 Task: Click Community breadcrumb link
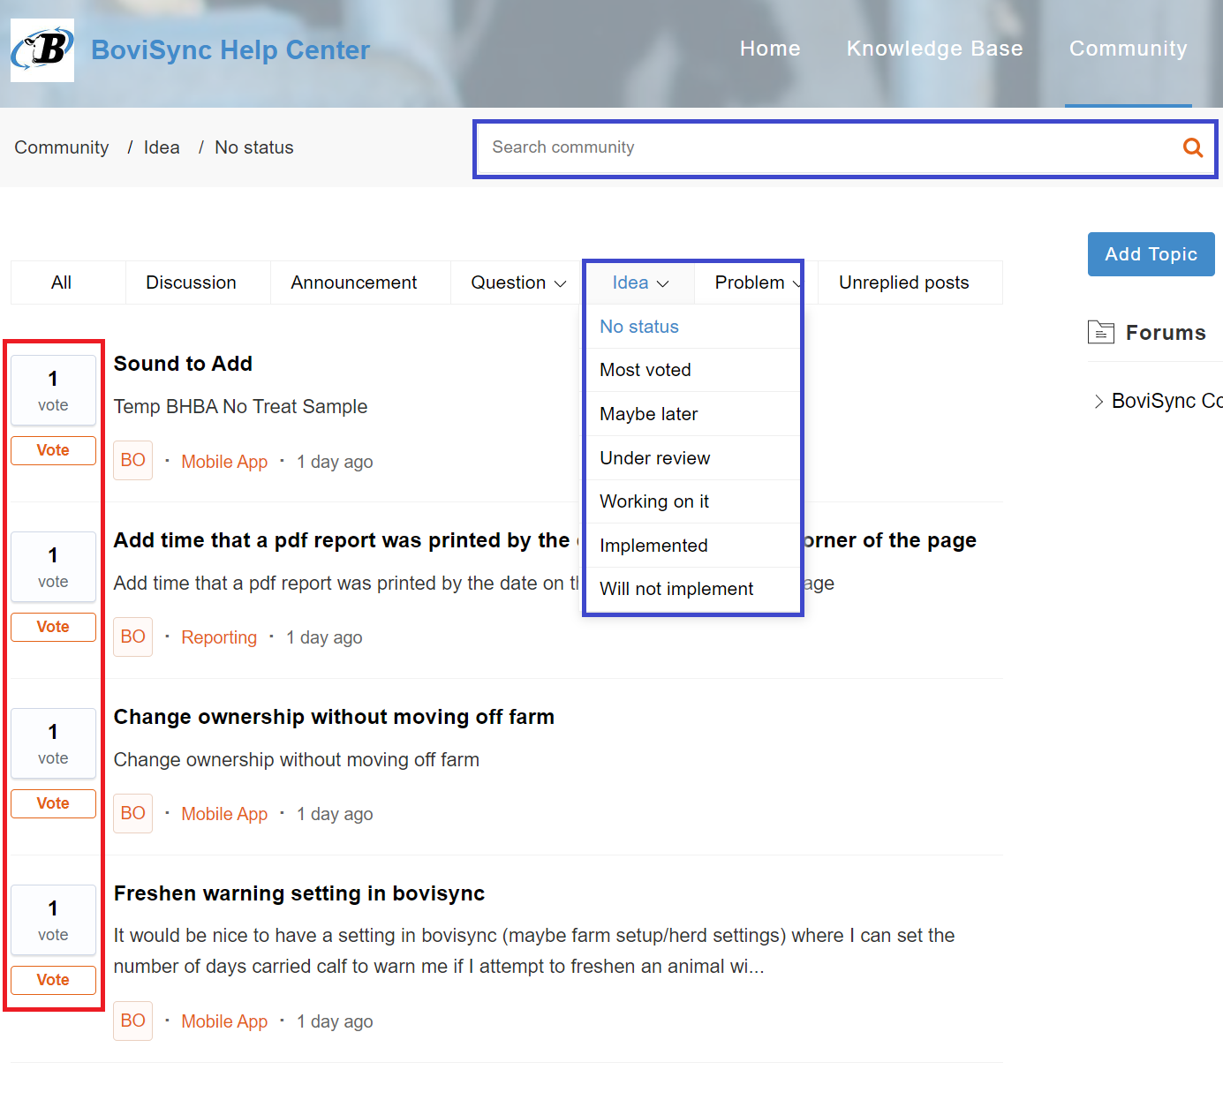point(62,147)
